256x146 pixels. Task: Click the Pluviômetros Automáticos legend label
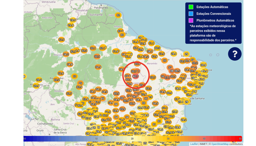coord(215,20)
